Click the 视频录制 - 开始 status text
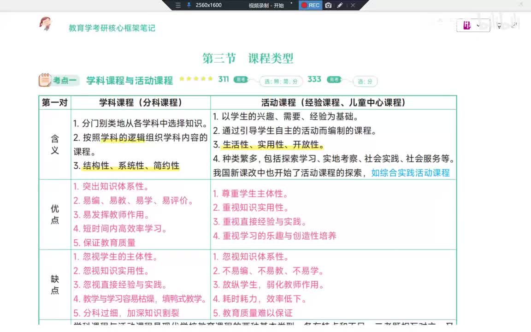 (266, 6)
